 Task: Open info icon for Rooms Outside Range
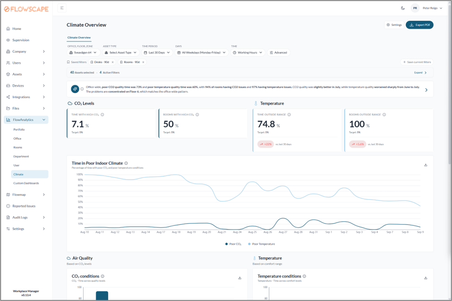pyautogui.click(x=384, y=114)
